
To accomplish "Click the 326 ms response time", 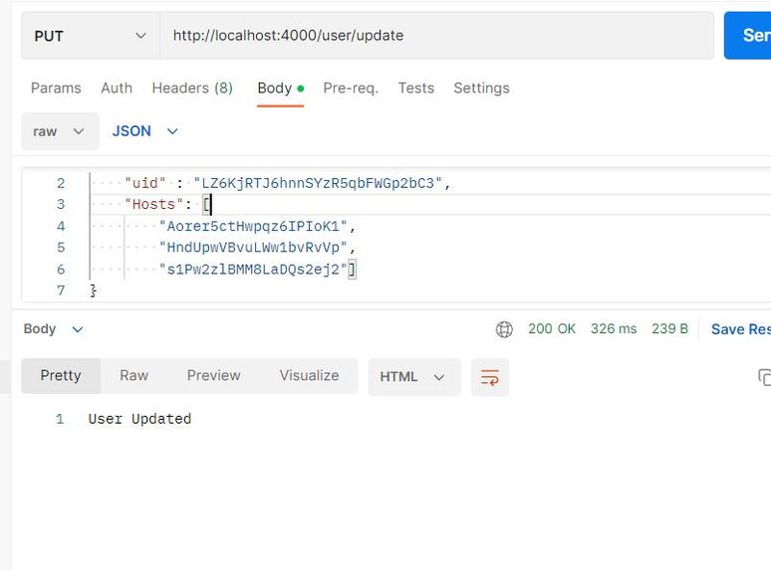I will (614, 328).
